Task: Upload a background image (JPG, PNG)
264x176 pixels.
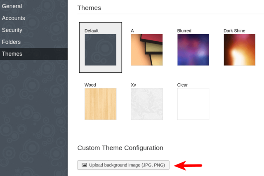Action: coord(123,165)
